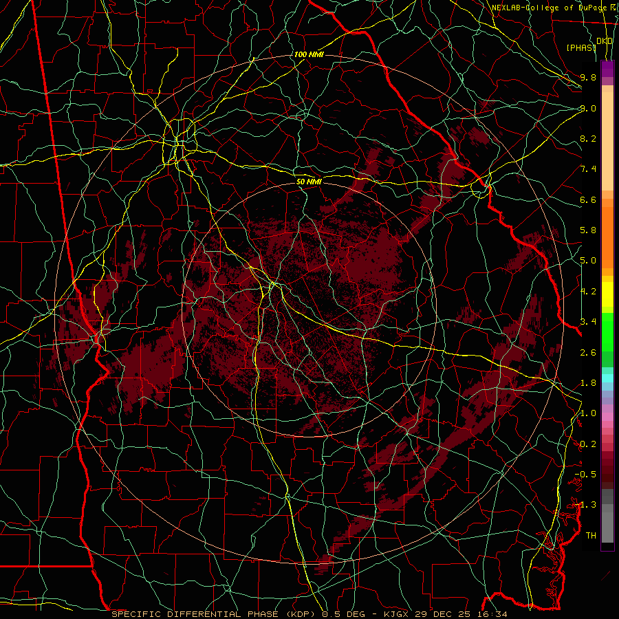Click the 1.8 value on the scale
The width and height of the screenshot is (619, 619).
588,383
